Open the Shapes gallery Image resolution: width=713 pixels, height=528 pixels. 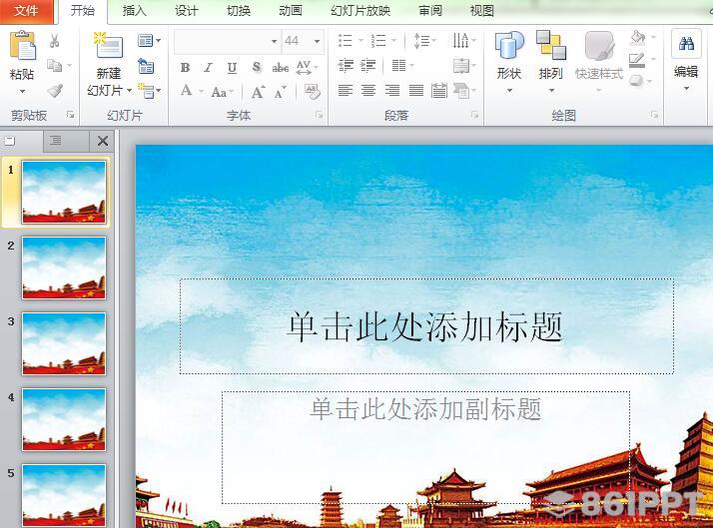coord(509,61)
